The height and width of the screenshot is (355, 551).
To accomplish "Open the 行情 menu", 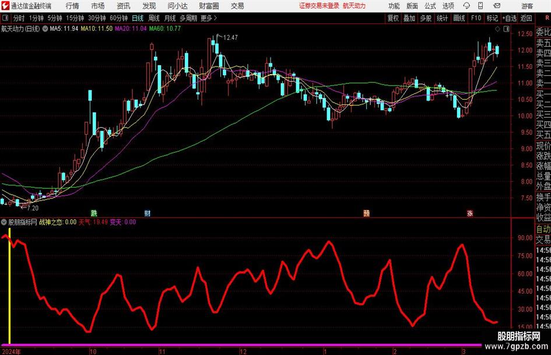I will coord(72,6).
